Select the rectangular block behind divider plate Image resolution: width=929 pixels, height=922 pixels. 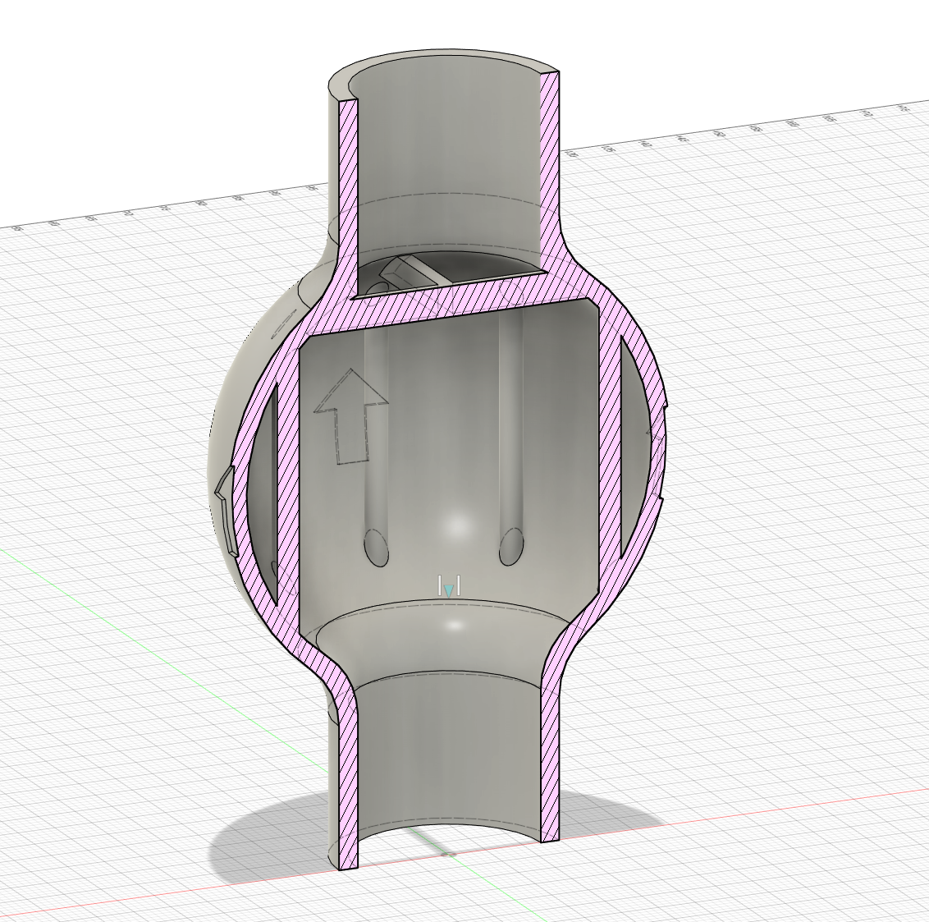click(410, 272)
